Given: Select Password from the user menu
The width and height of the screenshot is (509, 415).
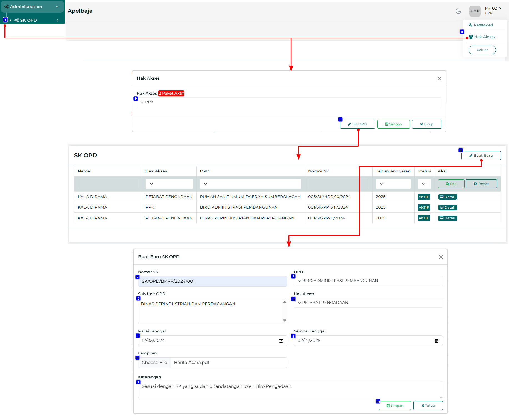Looking at the screenshot, I should pos(483,25).
